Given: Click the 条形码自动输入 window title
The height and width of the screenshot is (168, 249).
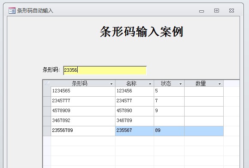Looking at the screenshot, I should [35, 11].
